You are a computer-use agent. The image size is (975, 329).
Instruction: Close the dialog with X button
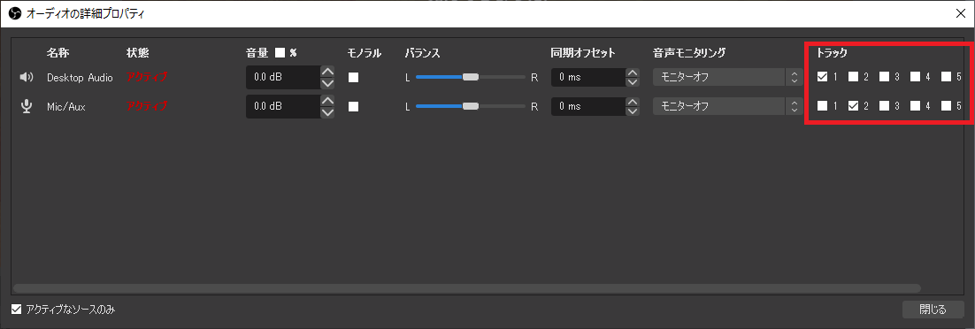[960, 12]
